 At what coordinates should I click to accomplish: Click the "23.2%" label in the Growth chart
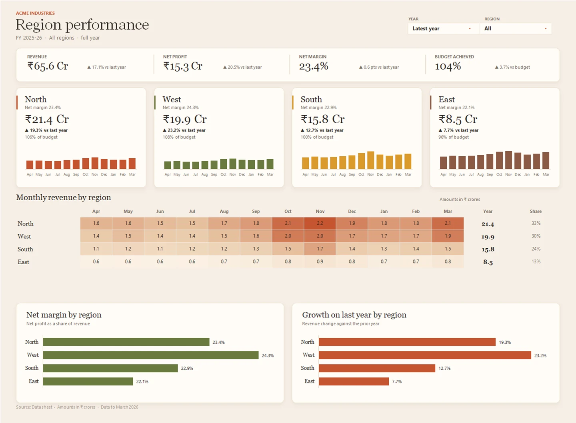[x=540, y=355]
